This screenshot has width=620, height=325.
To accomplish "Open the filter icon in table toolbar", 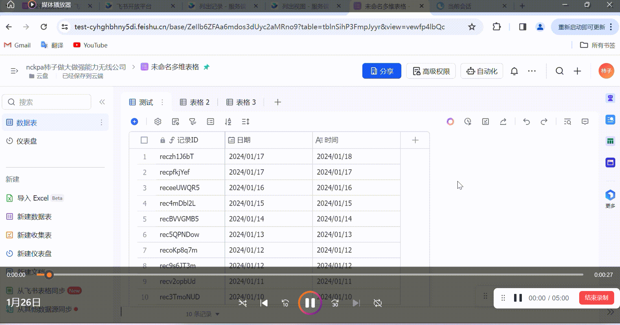I will tap(193, 122).
